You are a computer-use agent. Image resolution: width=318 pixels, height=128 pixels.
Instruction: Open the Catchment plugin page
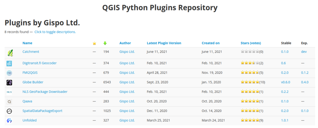coord(31,52)
